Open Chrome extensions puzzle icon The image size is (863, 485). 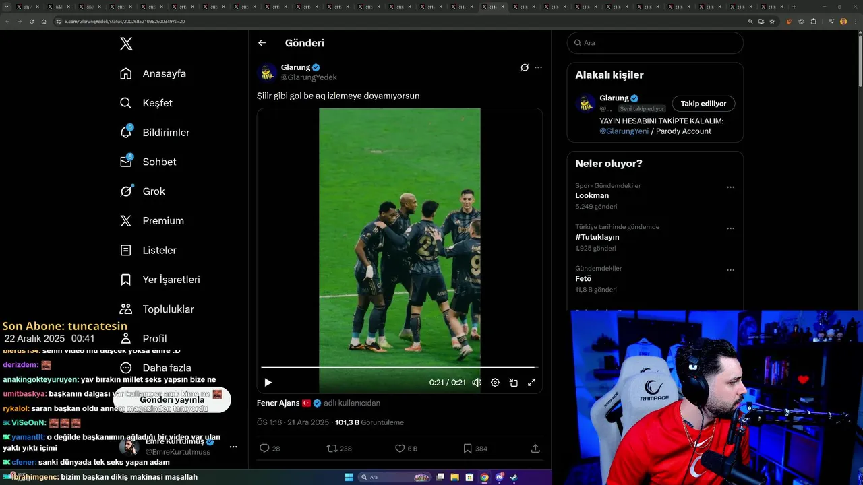pos(813,22)
